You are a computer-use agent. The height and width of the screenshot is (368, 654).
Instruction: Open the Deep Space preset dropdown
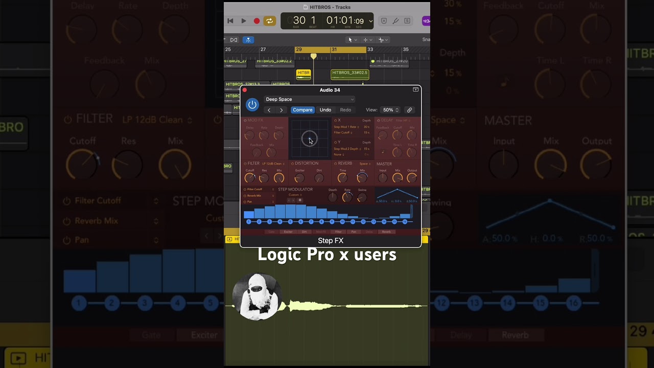coord(309,99)
